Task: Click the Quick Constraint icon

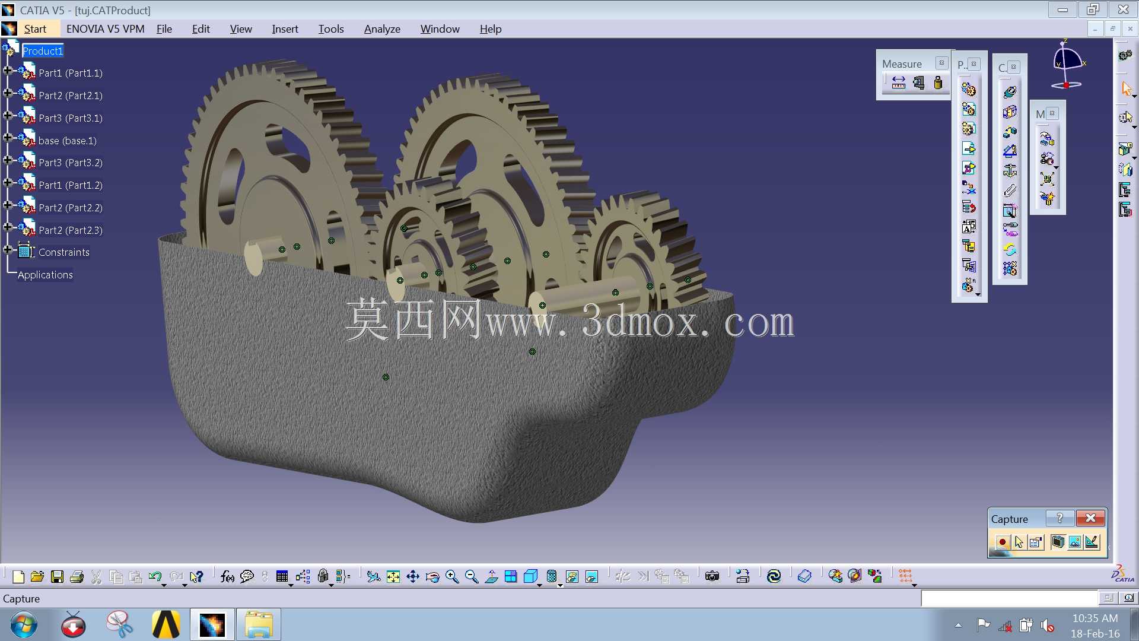Action: click(1010, 210)
